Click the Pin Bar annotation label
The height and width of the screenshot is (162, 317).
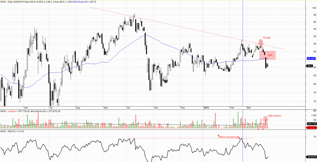(267, 38)
